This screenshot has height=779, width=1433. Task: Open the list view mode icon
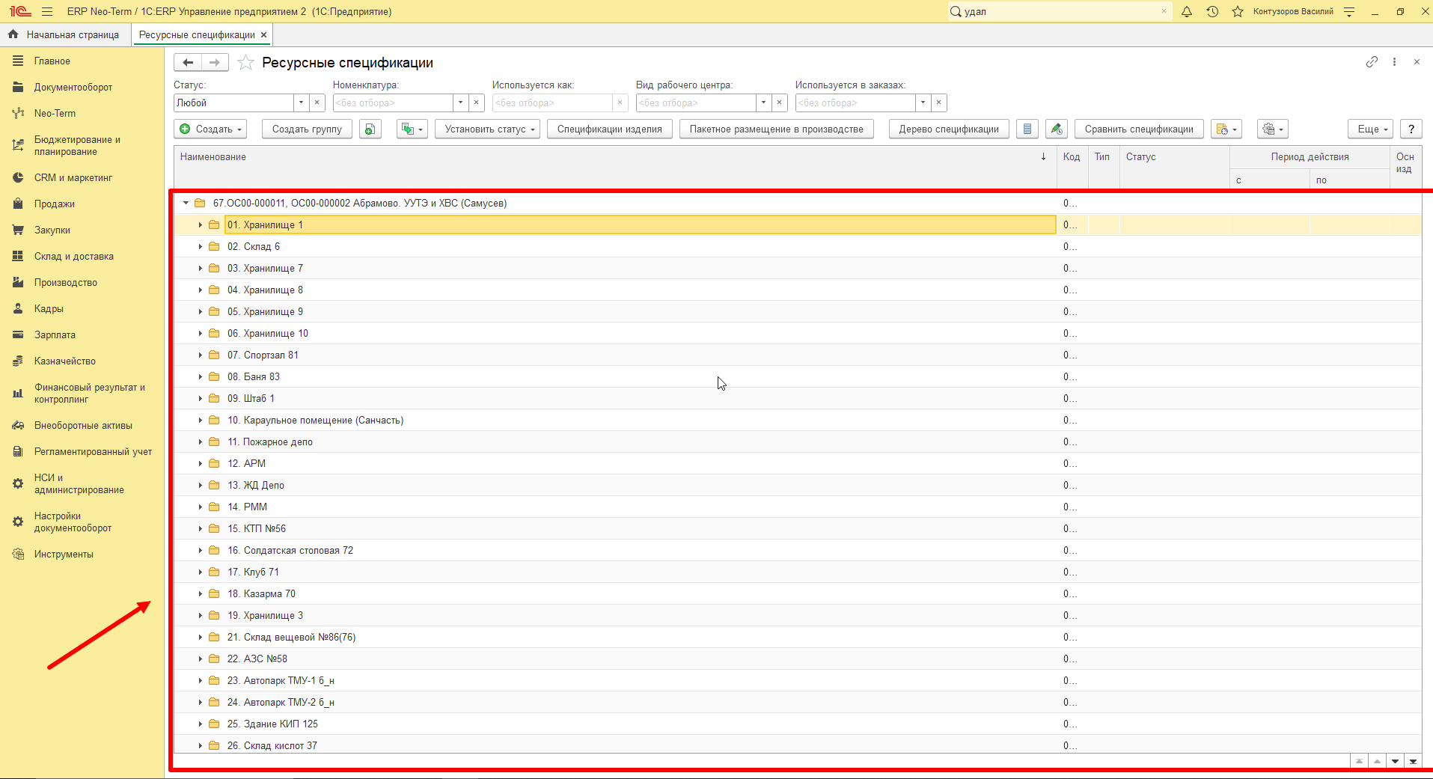(1027, 129)
